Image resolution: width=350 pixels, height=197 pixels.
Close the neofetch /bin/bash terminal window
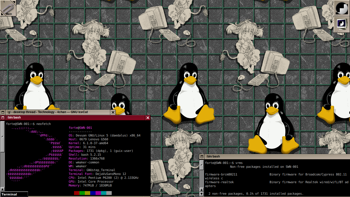148,118
